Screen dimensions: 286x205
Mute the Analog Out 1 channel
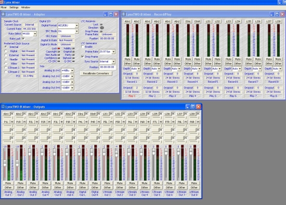coord(8,183)
